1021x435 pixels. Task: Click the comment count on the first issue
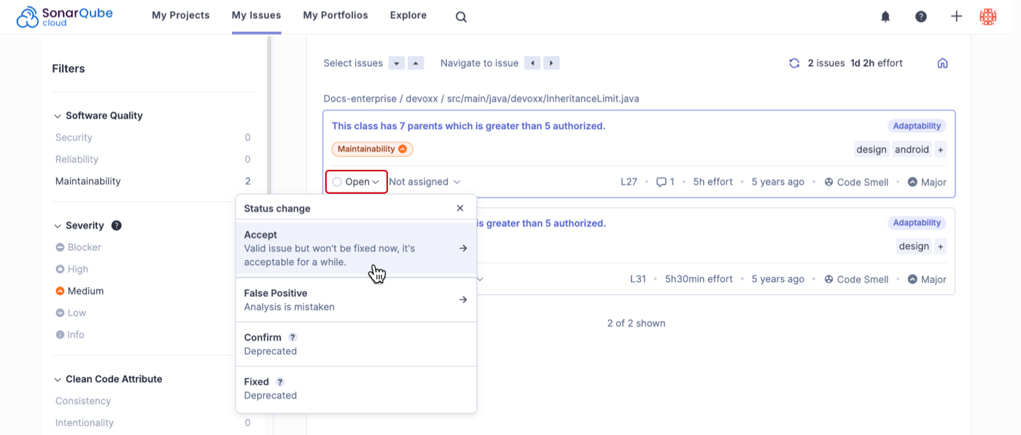[x=664, y=181]
